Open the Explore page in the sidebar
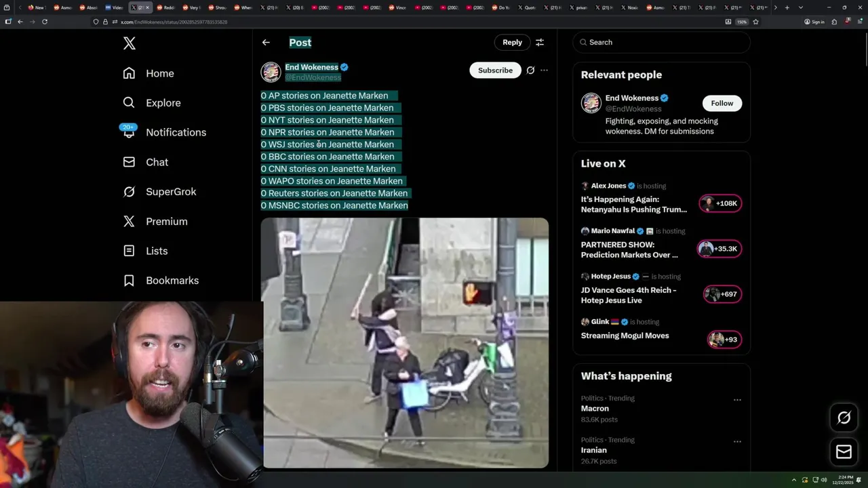Viewport: 868px width, 488px height. (x=152, y=103)
